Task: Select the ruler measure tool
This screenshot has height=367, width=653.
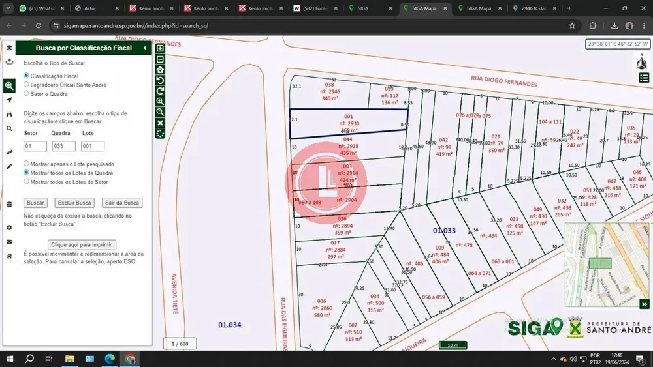Action: (9, 152)
